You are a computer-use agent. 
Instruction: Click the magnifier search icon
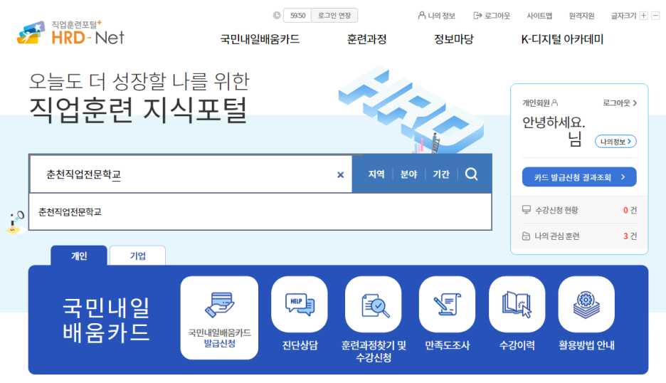pos(472,174)
